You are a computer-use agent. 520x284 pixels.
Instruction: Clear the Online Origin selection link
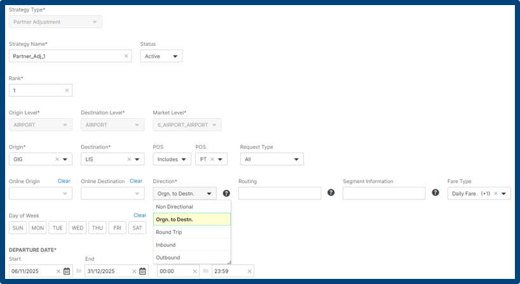[x=64, y=181]
